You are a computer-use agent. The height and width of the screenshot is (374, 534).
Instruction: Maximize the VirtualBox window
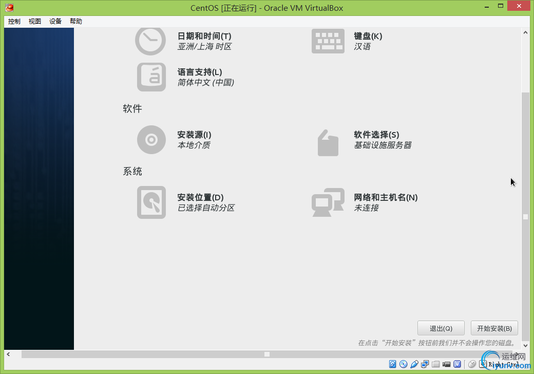tap(500, 6)
